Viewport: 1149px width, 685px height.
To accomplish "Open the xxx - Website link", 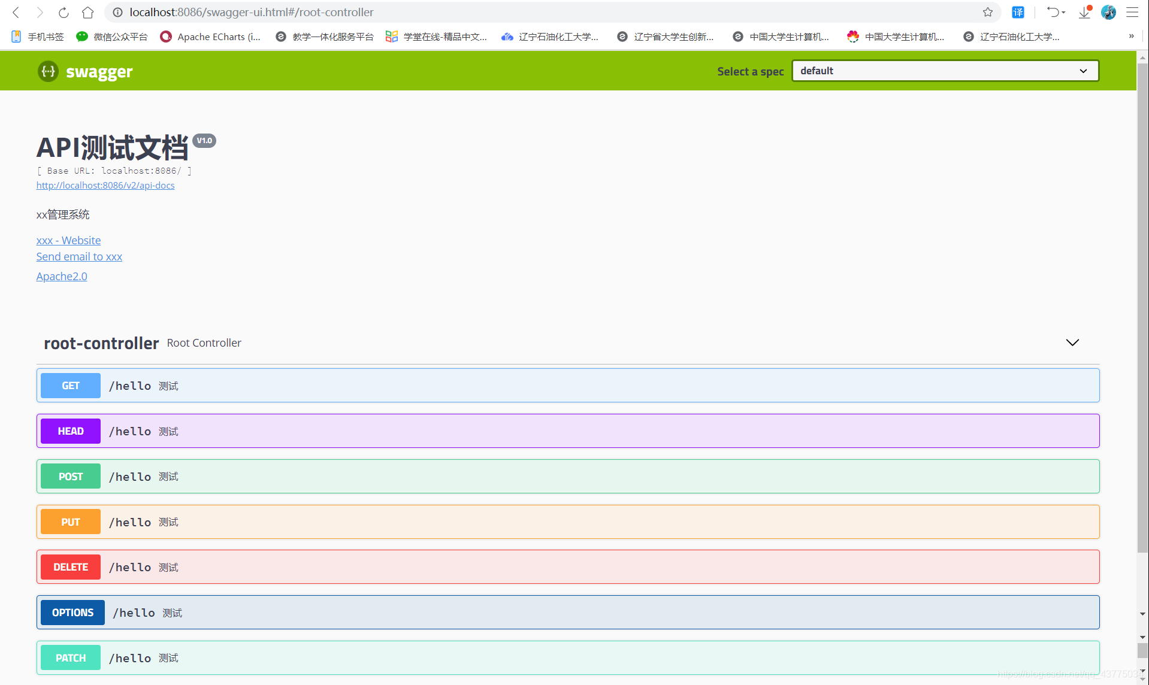I will pos(68,240).
